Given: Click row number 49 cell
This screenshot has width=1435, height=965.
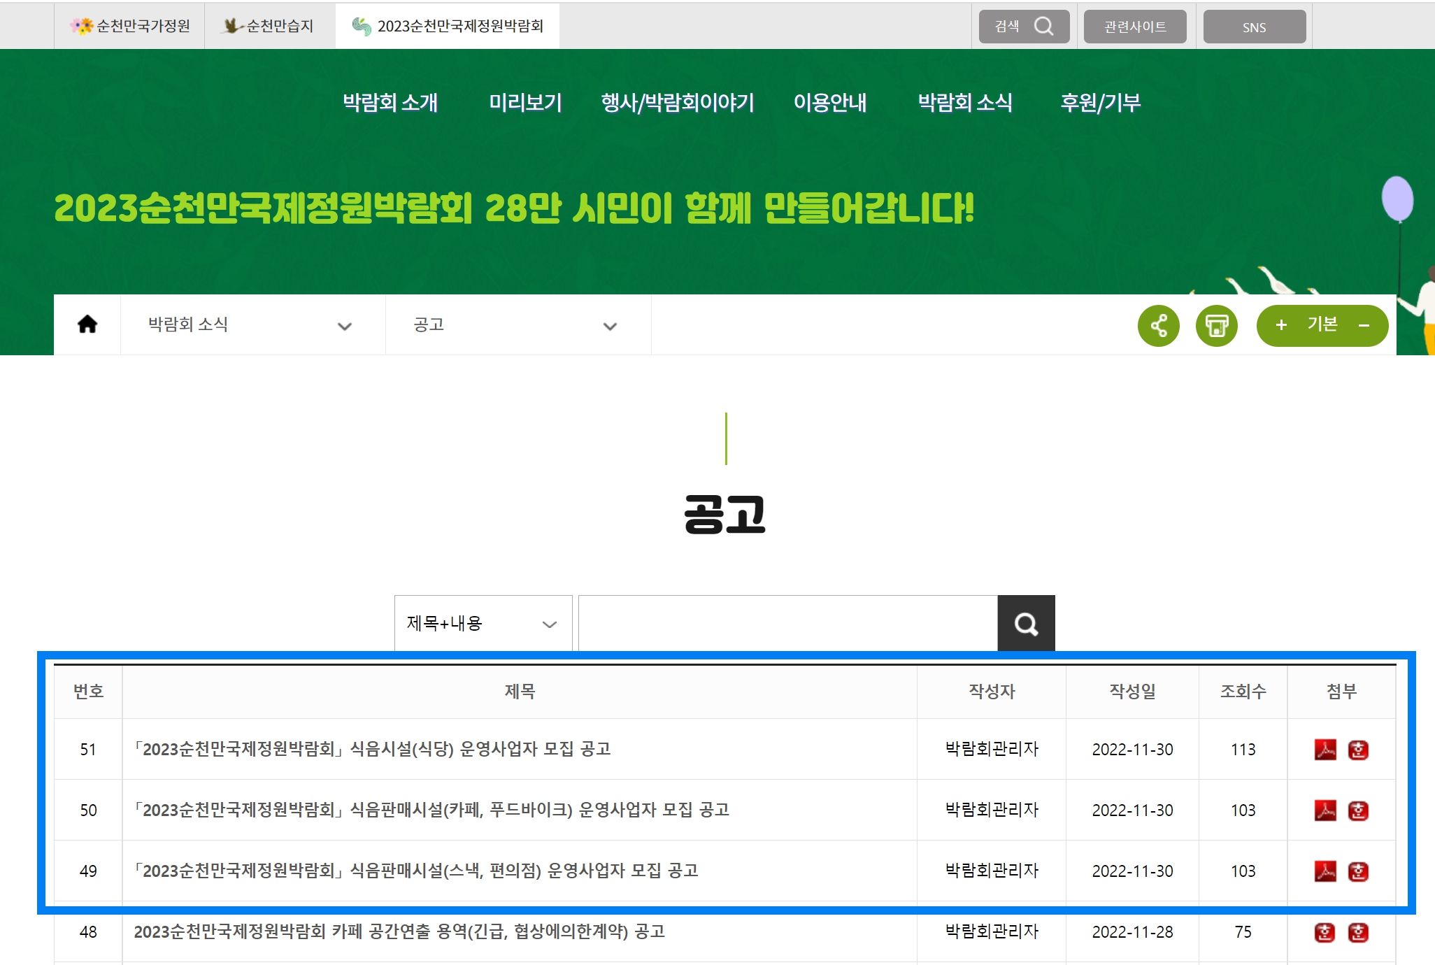Looking at the screenshot, I should [x=88, y=871].
